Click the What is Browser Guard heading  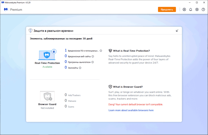[128, 87]
